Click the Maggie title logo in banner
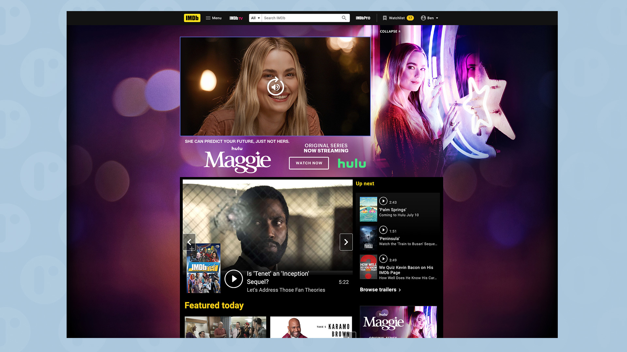Screen dimensions: 627x352 (x=237, y=161)
